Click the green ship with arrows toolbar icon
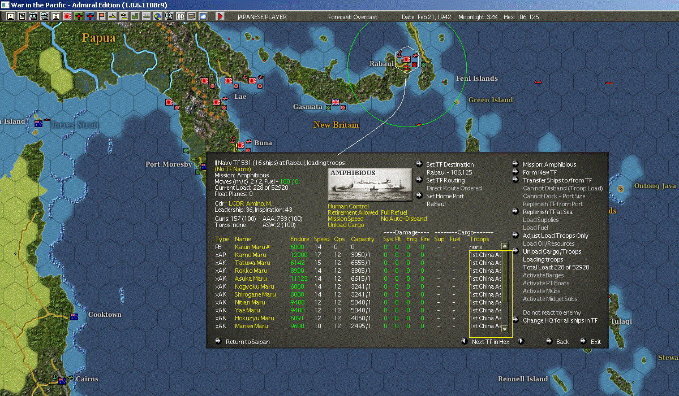Viewport: 679px width, 396px height. pos(147,16)
